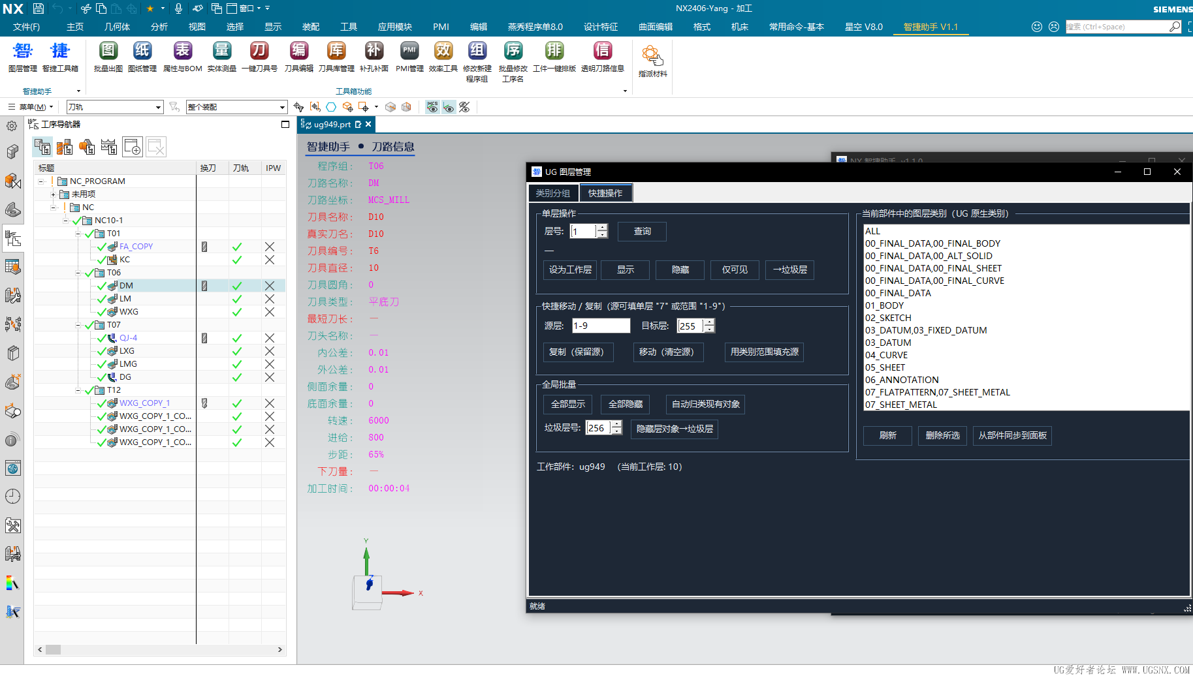Image resolution: width=1193 pixels, height=678 pixels.
Task: Open the 菜单(M) menu dropdown
Action: click(x=31, y=107)
